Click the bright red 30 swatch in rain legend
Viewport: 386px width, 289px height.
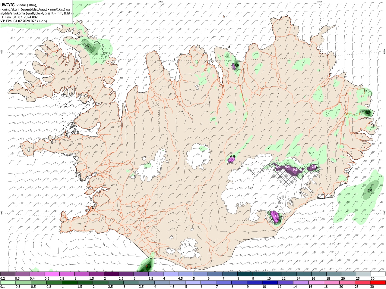(x=378, y=282)
